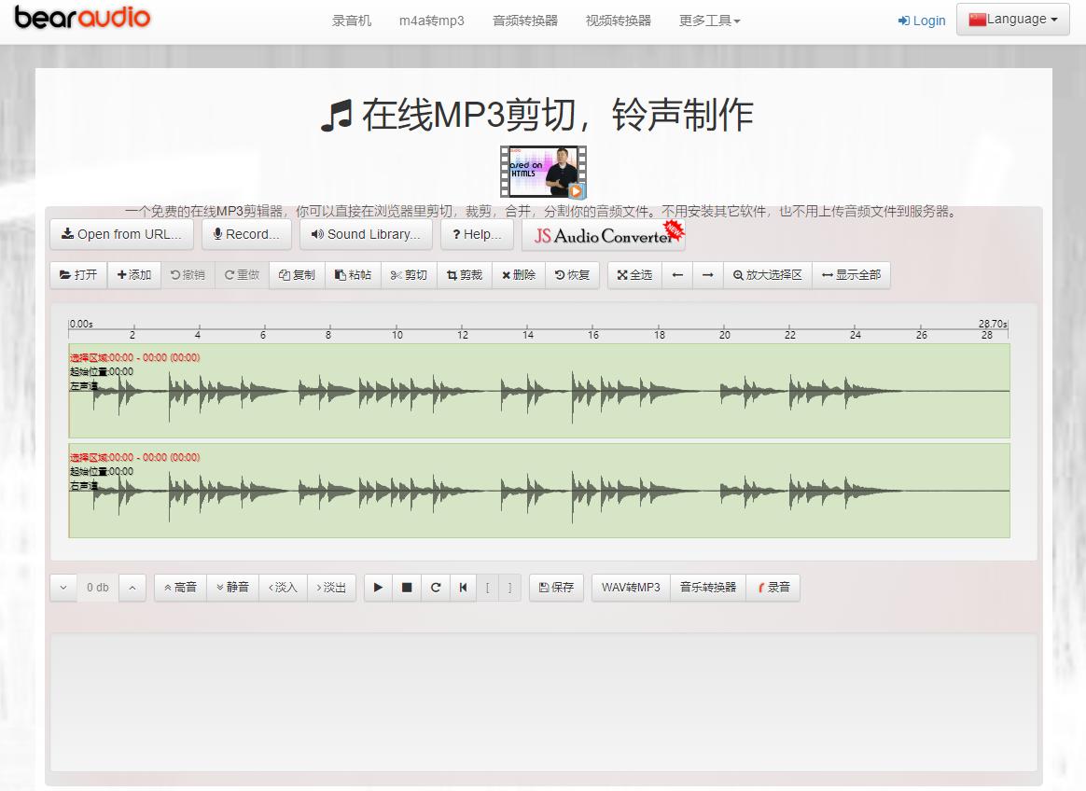Open the 更多工具 dropdown menu
The height and width of the screenshot is (791, 1086).
pos(709,20)
